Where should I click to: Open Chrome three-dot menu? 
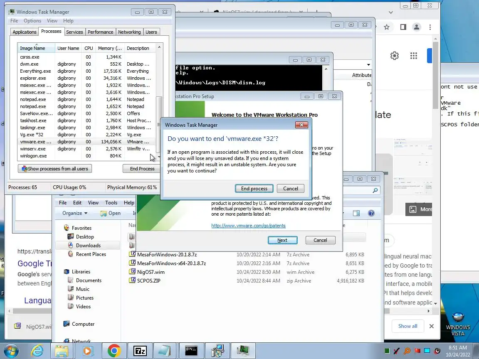pyautogui.click(x=430, y=27)
